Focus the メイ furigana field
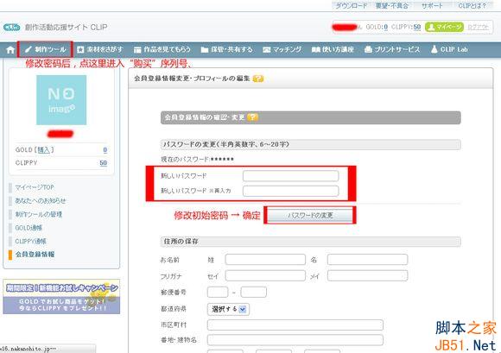This screenshot has width=501, height=353. click(x=367, y=276)
